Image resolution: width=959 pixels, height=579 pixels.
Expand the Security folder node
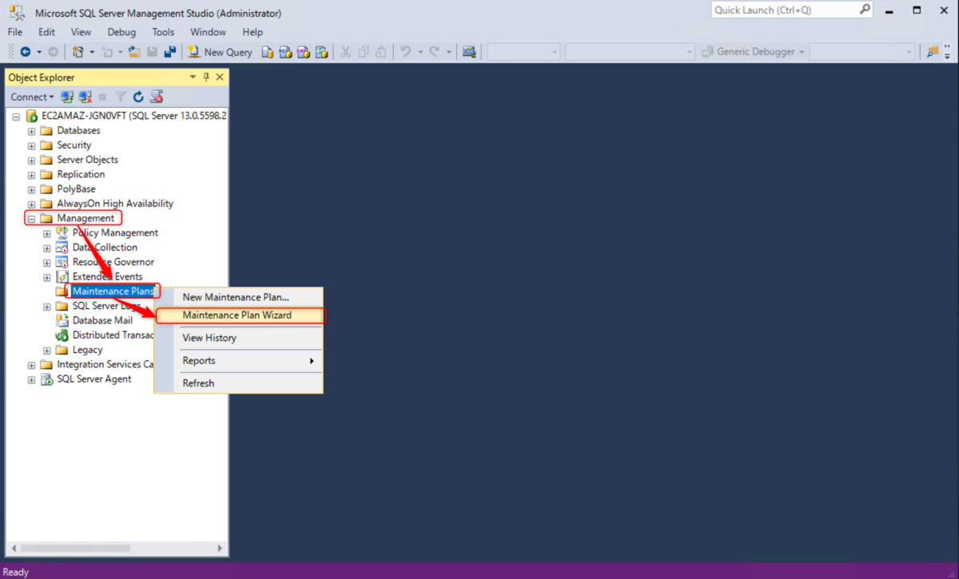tap(31, 145)
